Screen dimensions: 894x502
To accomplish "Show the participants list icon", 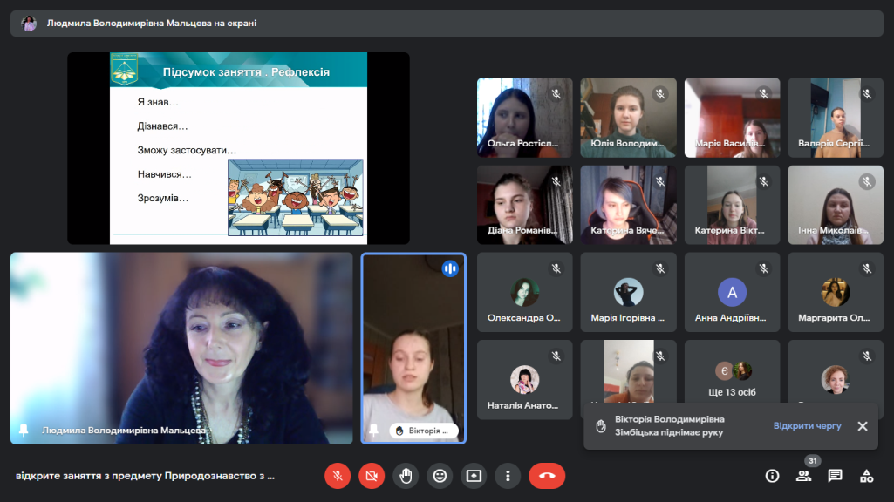I will [804, 476].
